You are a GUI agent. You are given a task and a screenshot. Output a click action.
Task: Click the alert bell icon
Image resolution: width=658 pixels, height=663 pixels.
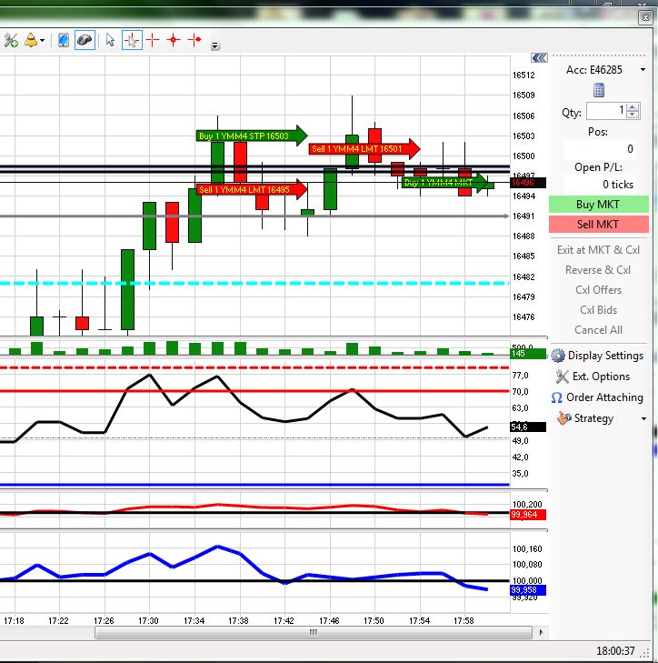32,40
